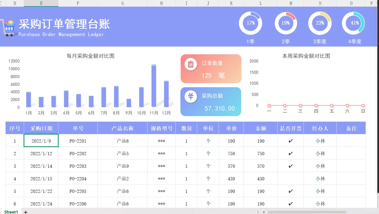Click the invoice checkmark for PO-2205

point(290,191)
